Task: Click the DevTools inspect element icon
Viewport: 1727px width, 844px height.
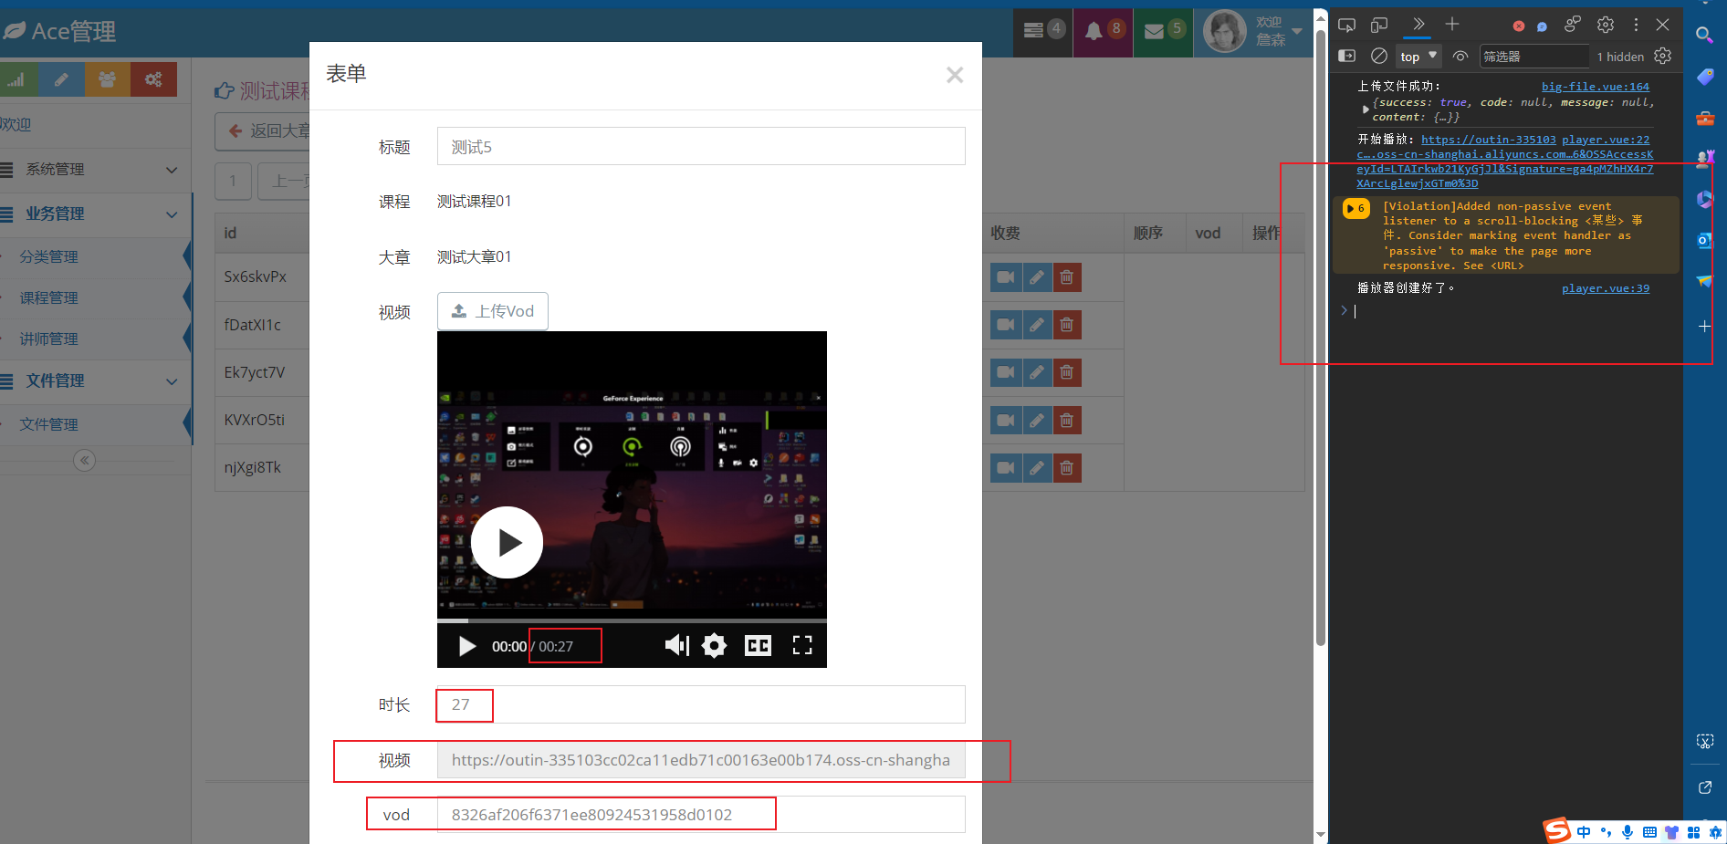Action: point(1346,26)
